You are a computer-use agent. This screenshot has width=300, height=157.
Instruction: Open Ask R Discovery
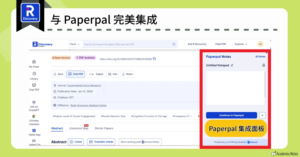(197, 44)
